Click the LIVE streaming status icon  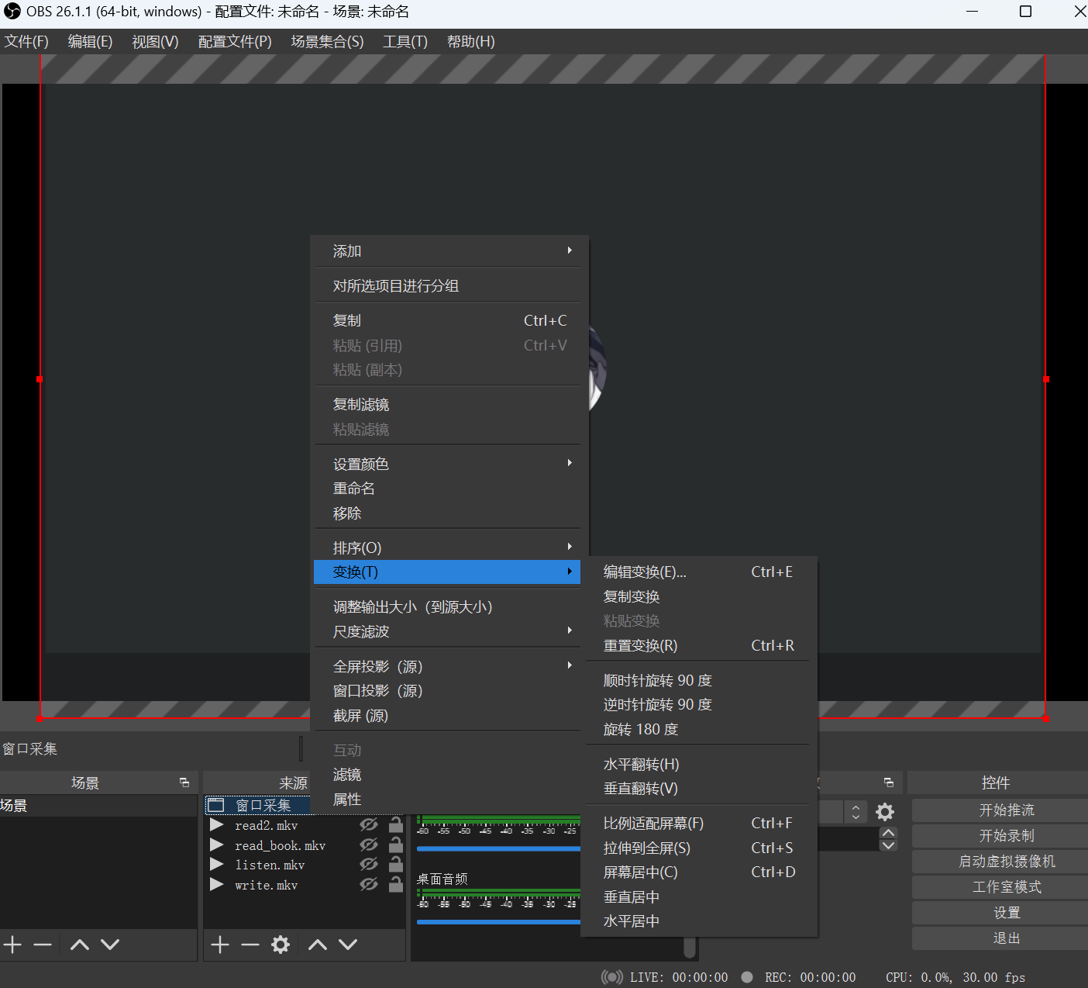(x=612, y=977)
